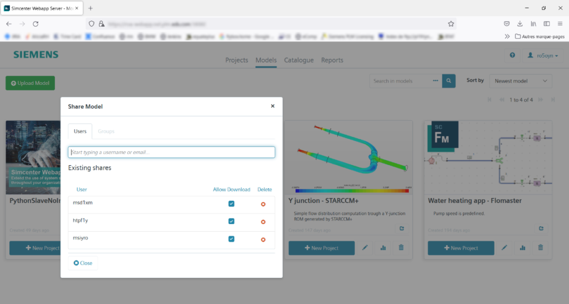Open the browser library icon
The width and height of the screenshot is (569, 304).
coord(533,24)
